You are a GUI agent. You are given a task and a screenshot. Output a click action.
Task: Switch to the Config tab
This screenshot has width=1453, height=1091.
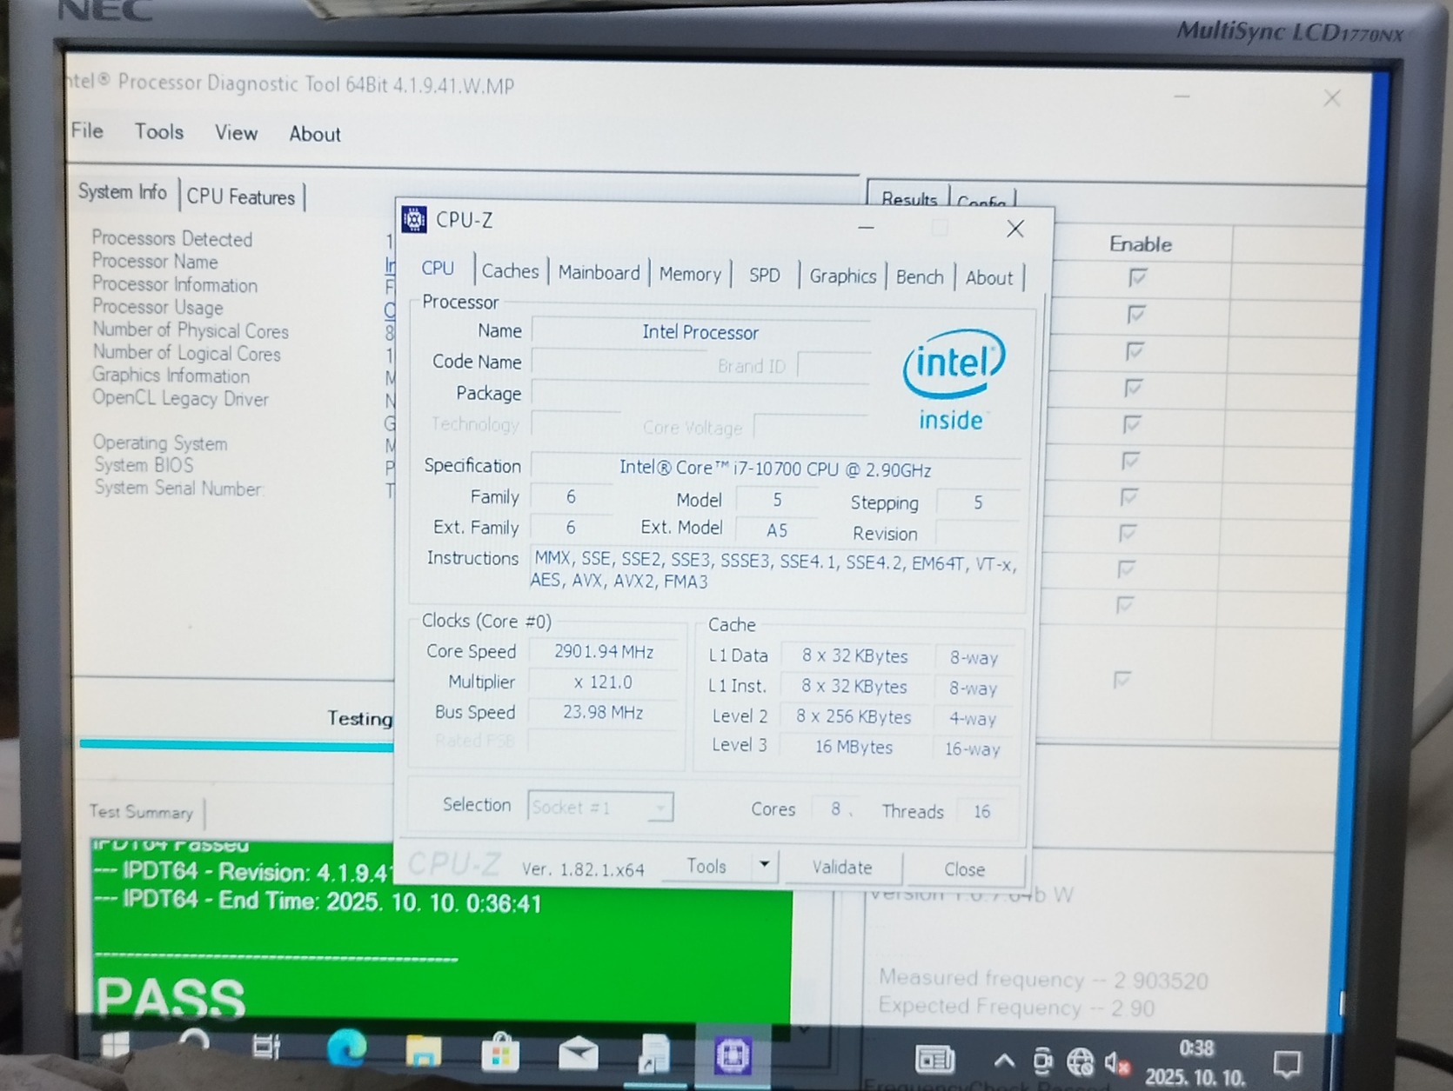click(981, 202)
